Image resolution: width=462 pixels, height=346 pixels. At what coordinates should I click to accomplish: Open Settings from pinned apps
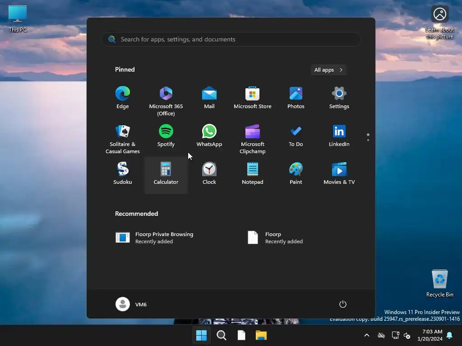pyautogui.click(x=339, y=98)
